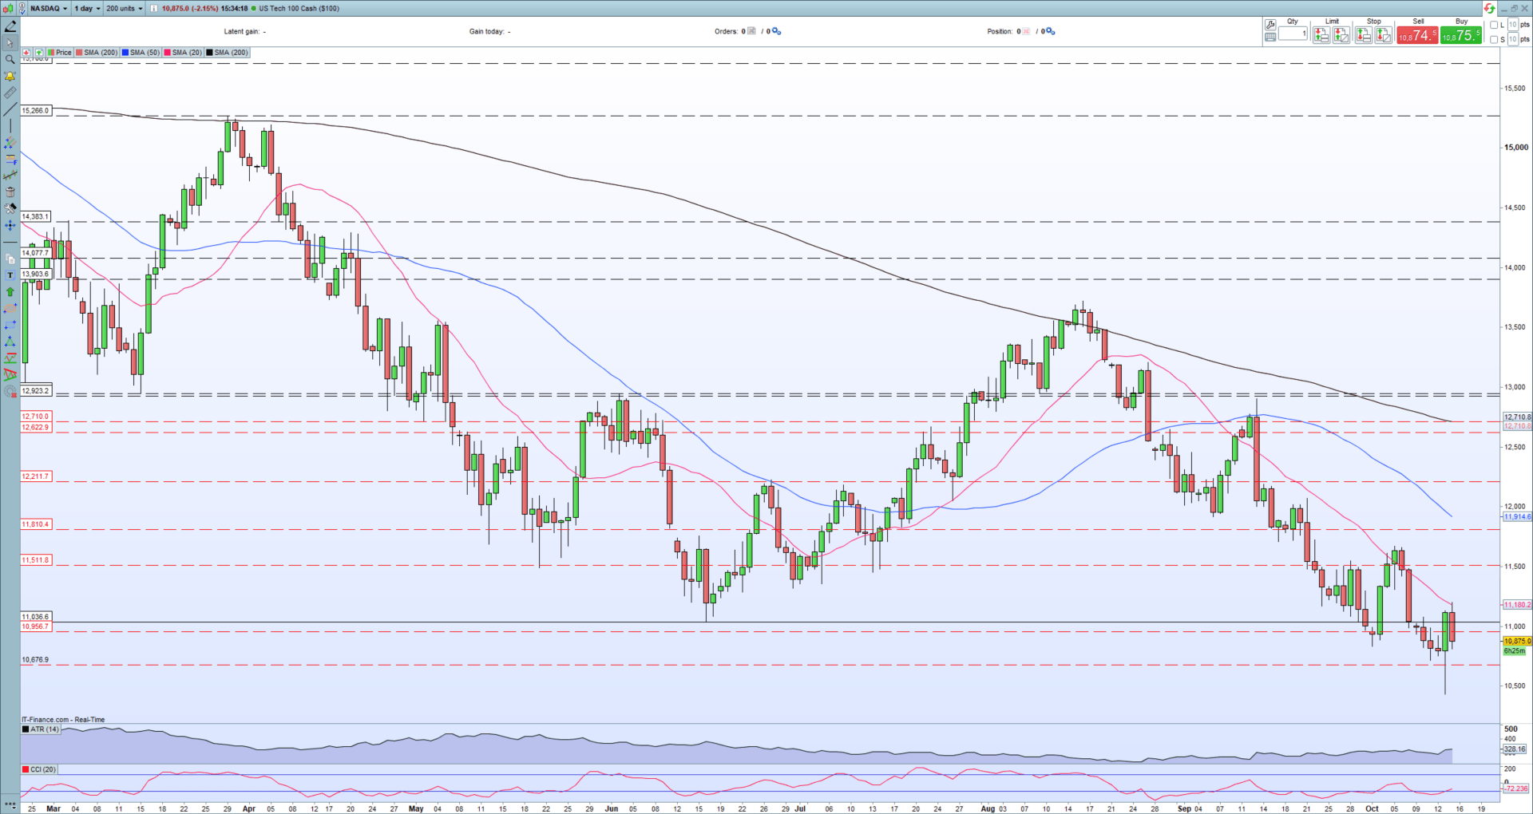Click the red-green refresh arrows icon

(1489, 9)
